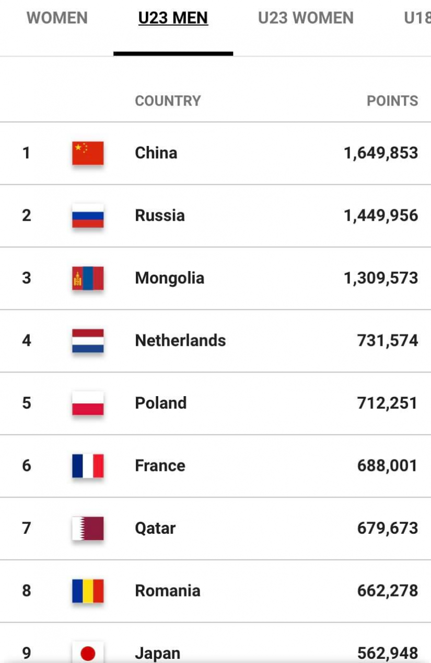Click the Qatar flag icon
The width and height of the screenshot is (431, 663).
point(88,528)
